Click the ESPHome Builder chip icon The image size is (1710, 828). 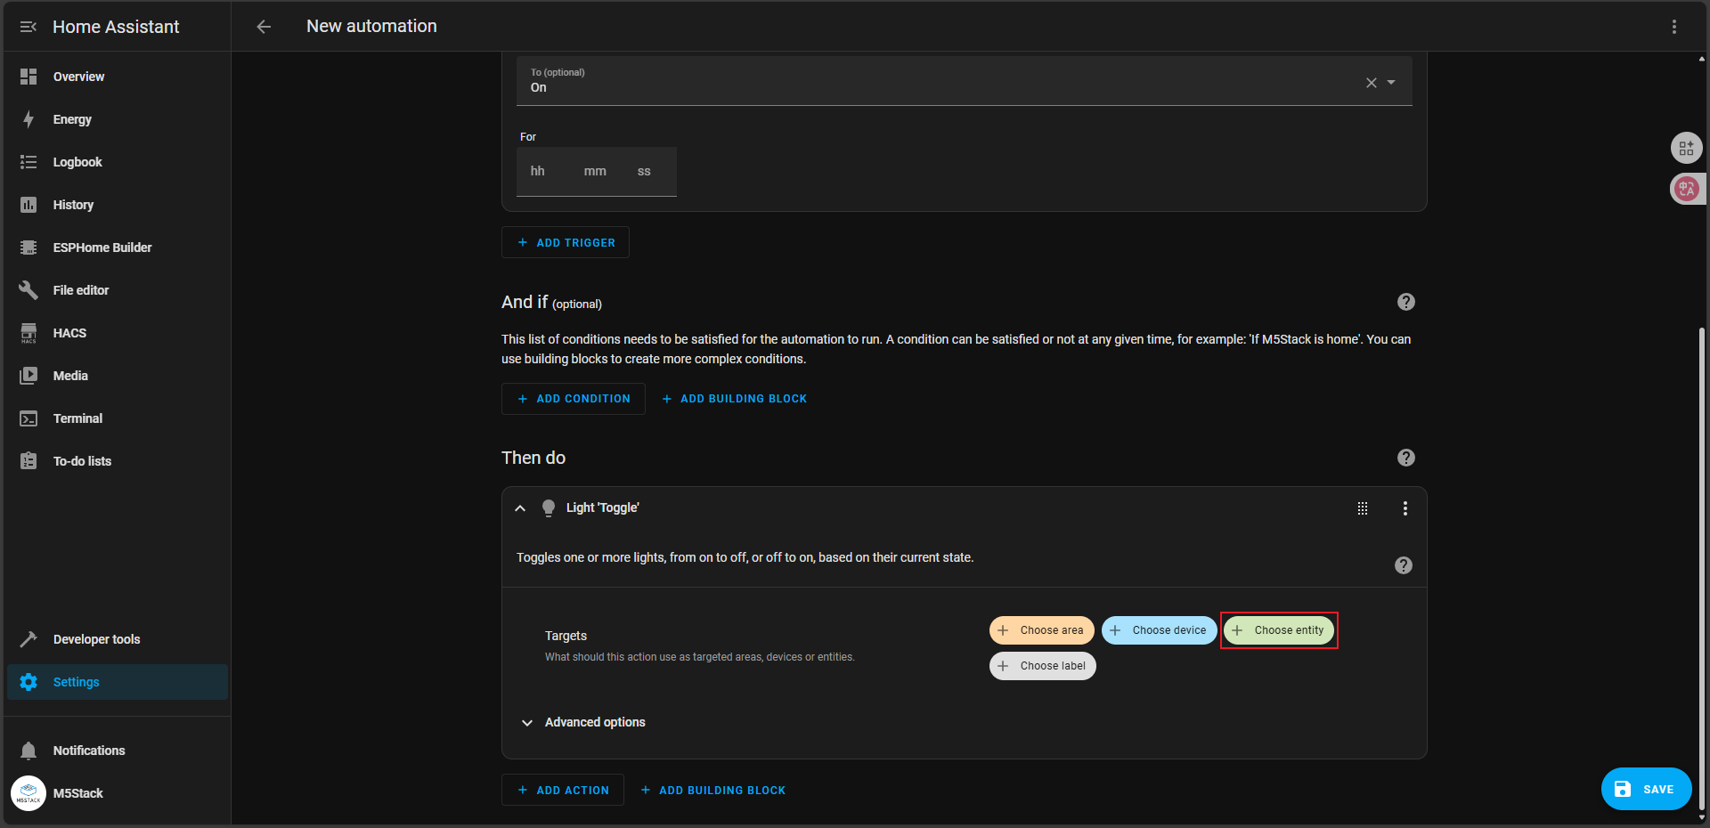pos(28,248)
